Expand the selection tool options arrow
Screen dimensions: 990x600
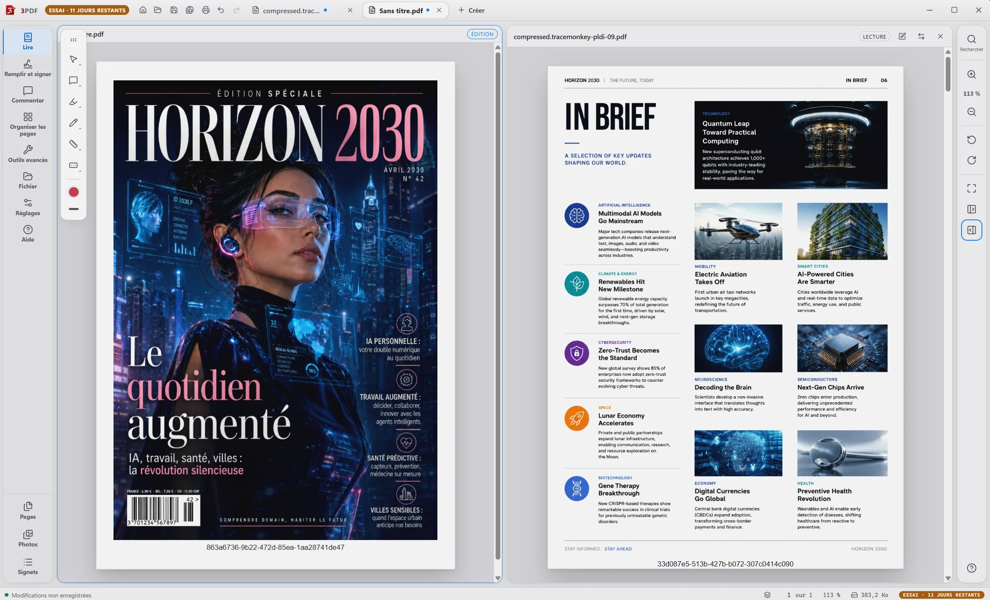tap(80, 65)
